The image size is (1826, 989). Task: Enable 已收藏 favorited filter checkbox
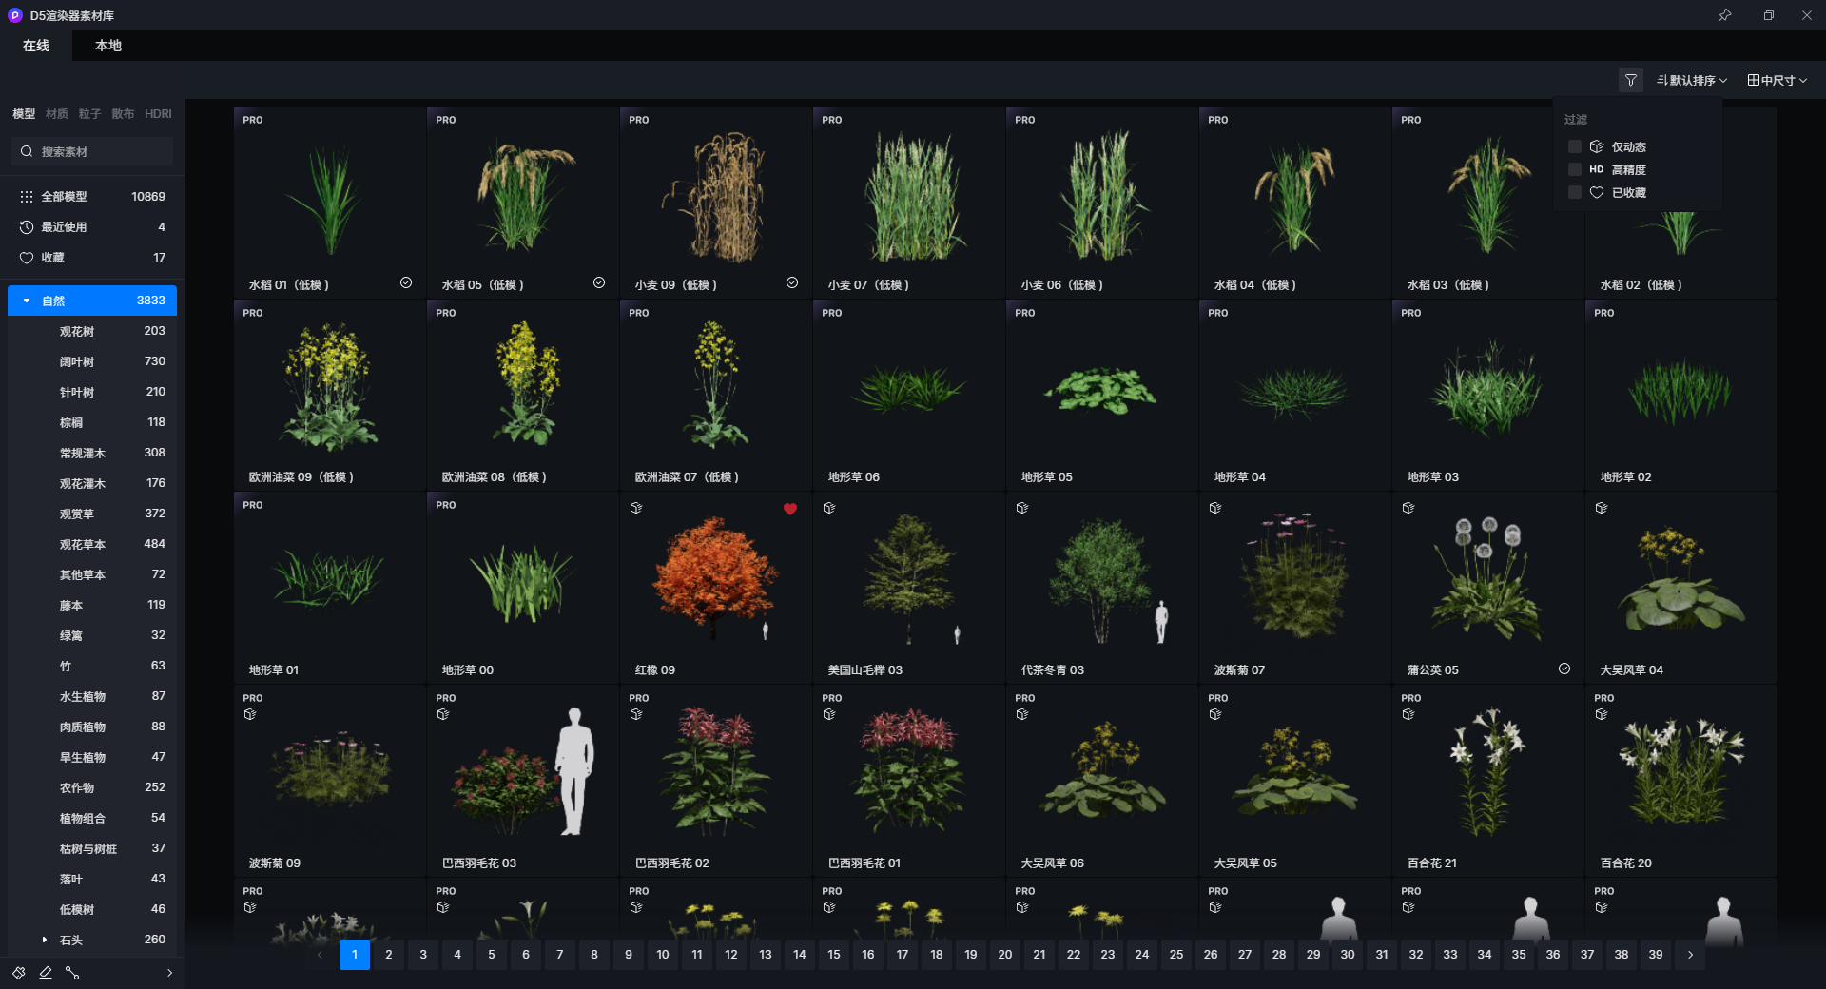1575,192
